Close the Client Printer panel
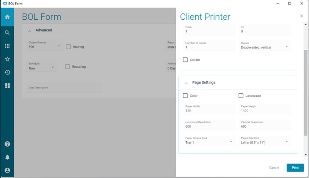309x178 pixels. click(301, 16)
